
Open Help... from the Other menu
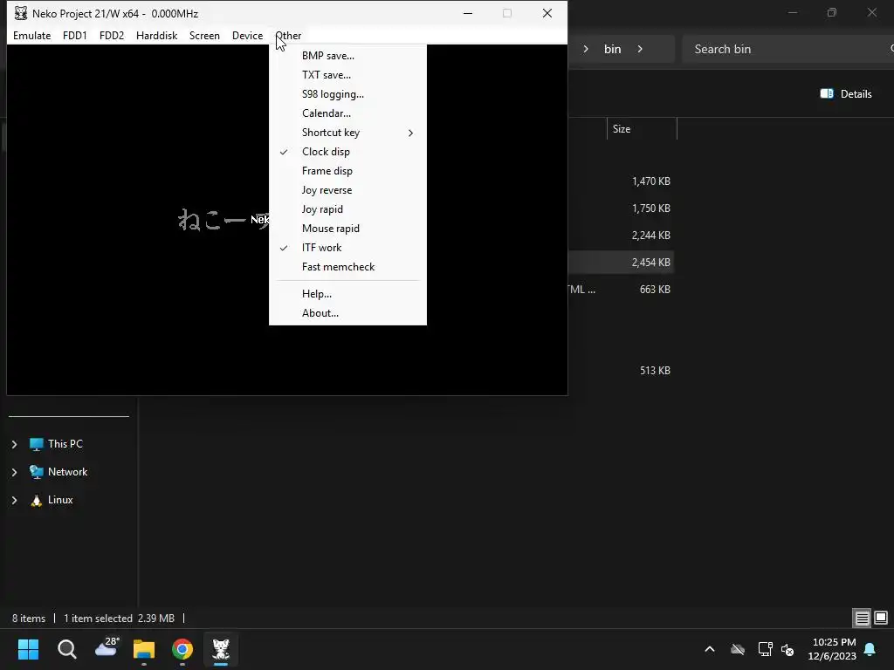click(347, 294)
